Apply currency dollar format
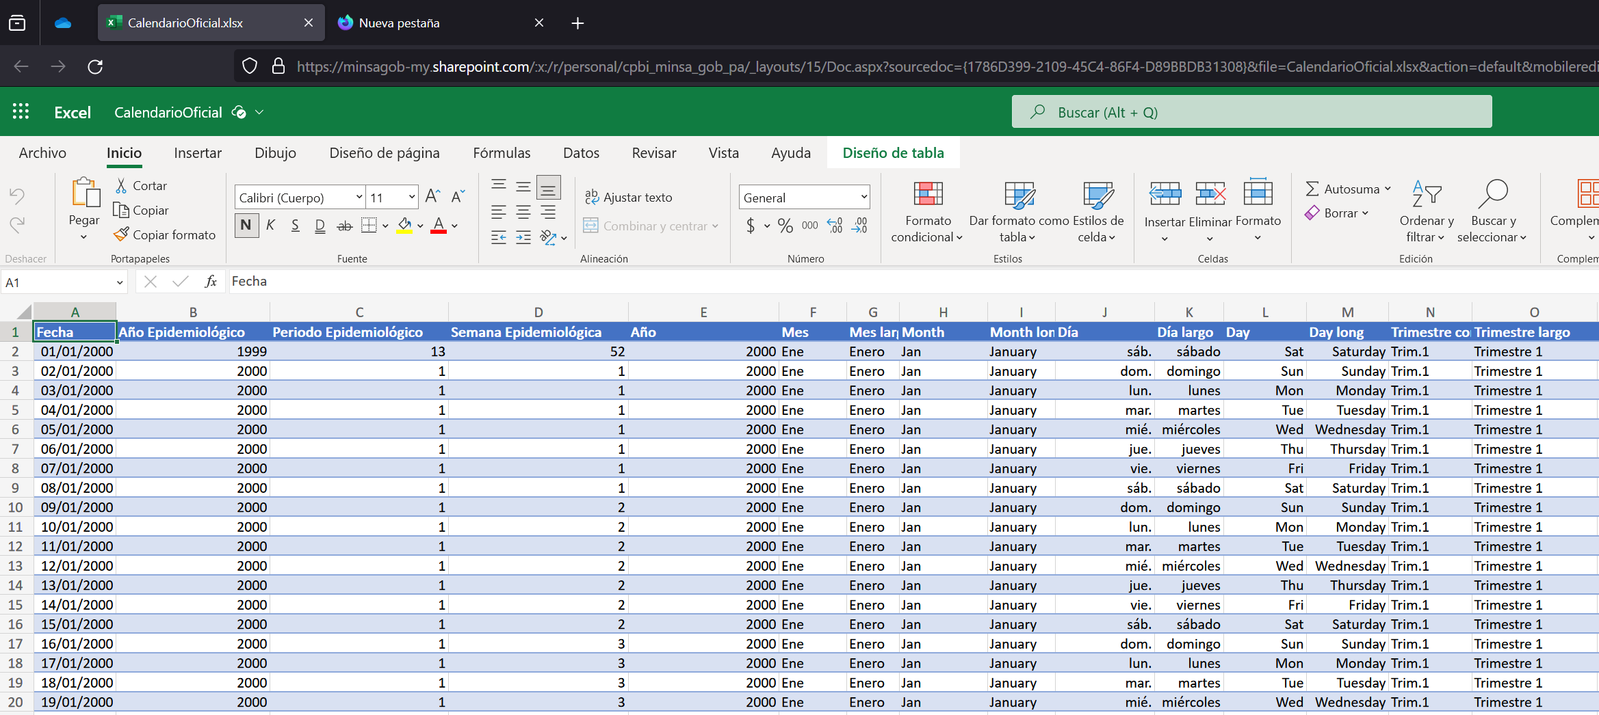 coord(751,225)
